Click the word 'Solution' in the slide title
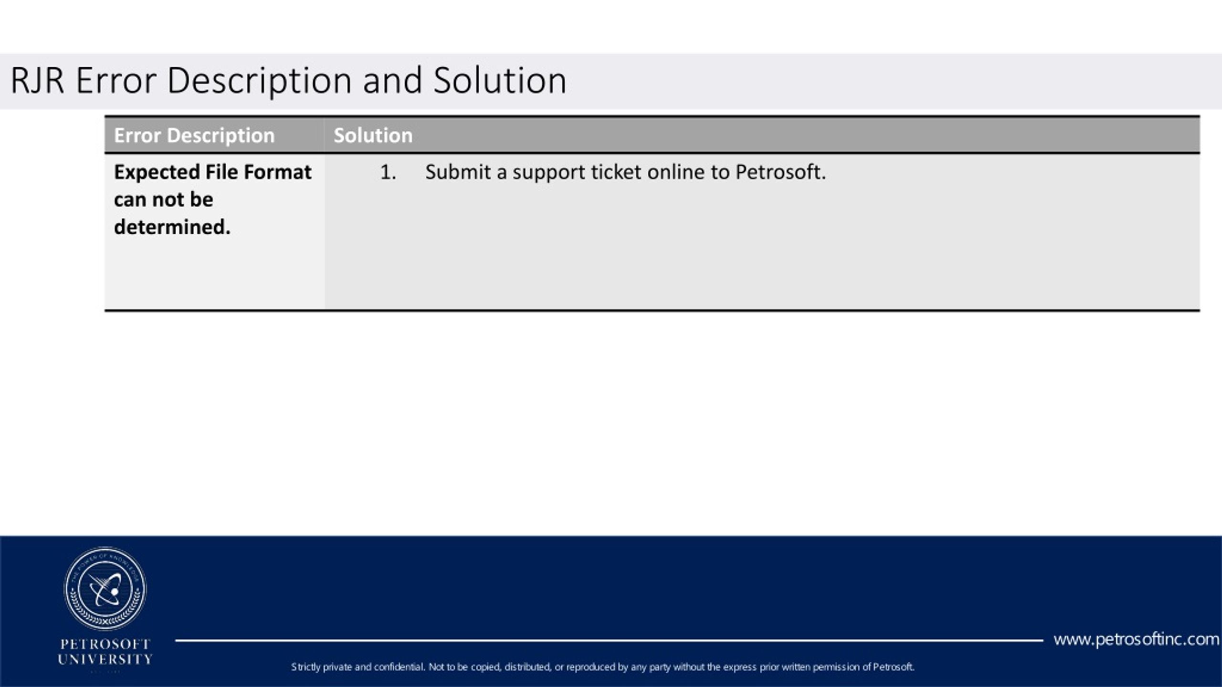The height and width of the screenshot is (687, 1222). 500,80
